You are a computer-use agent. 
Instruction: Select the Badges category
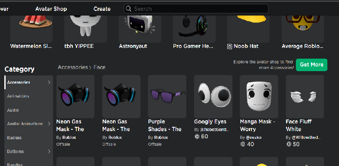point(29,138)
